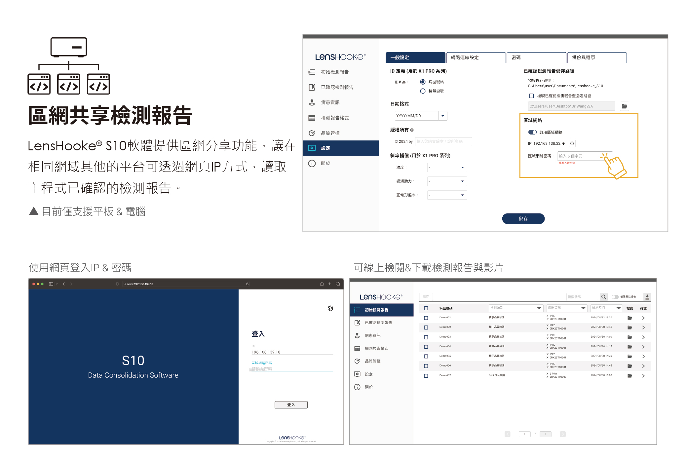Open the file folder icon for Demo001
688x463 pixels.
(x=630, y=318)
